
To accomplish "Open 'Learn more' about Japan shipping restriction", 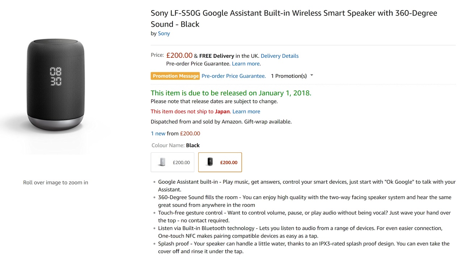I will coord(246,112).
